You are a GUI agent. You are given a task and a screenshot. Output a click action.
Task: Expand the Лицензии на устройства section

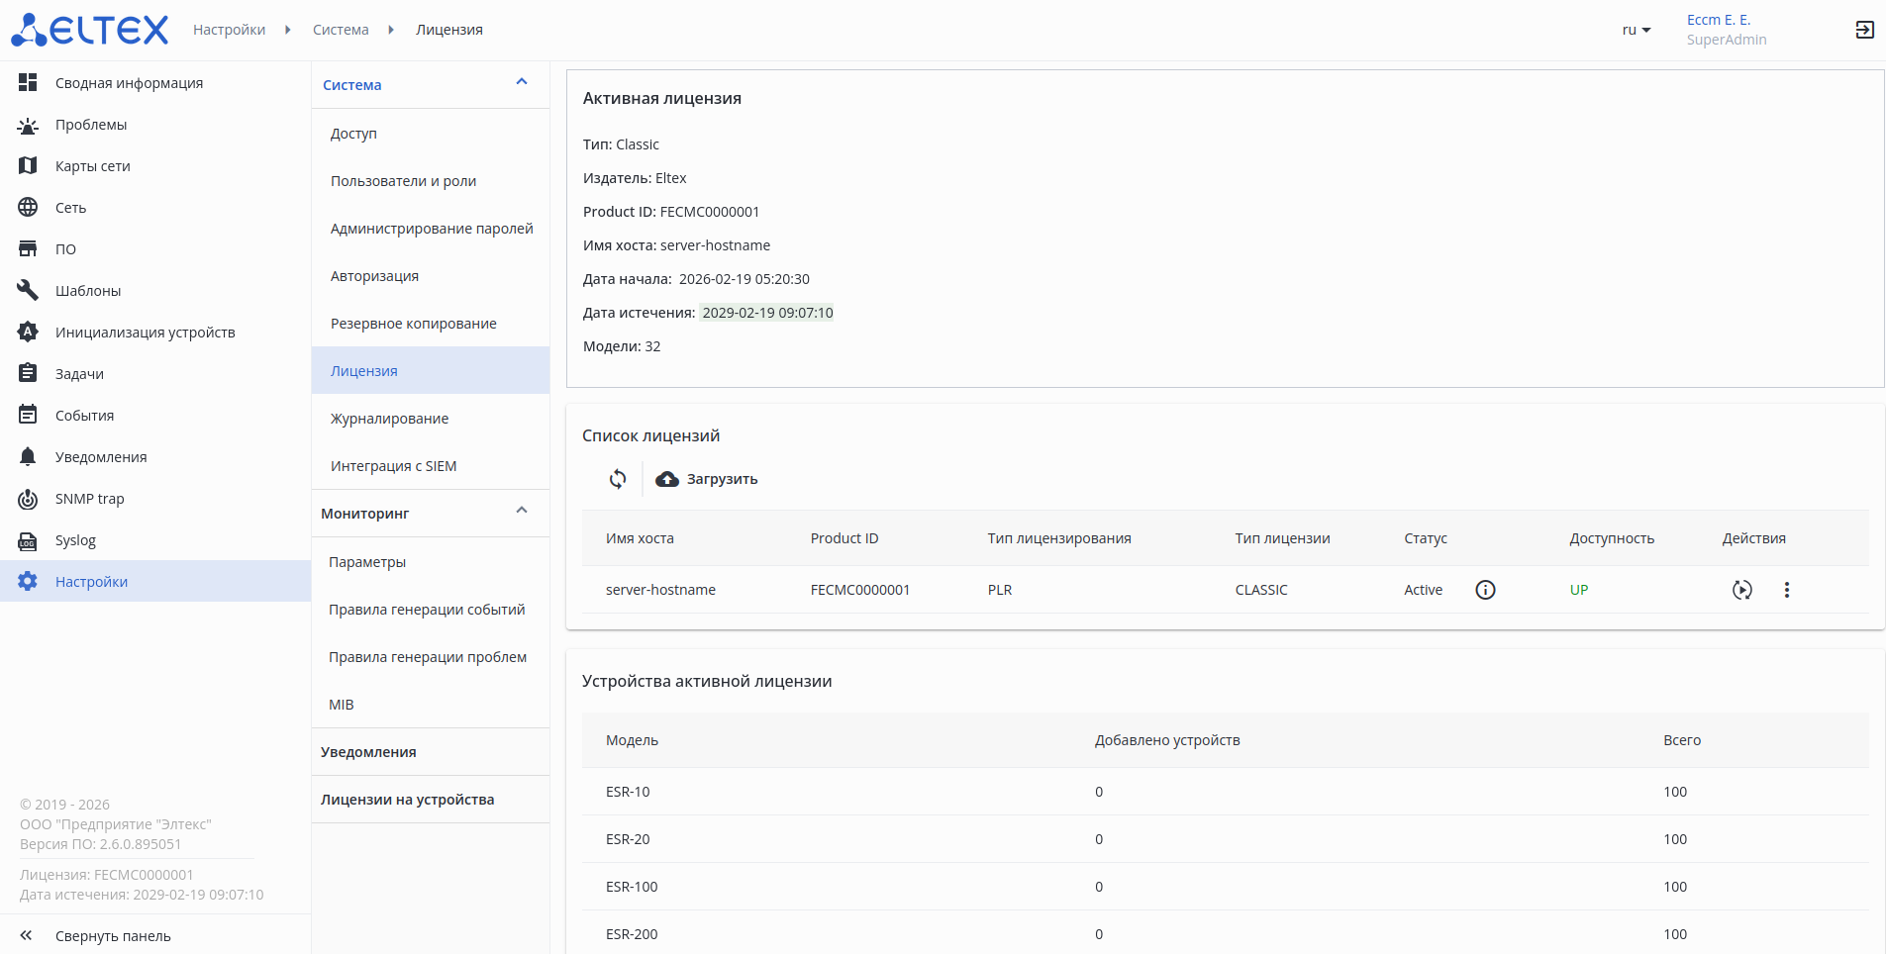click(407, 800)
